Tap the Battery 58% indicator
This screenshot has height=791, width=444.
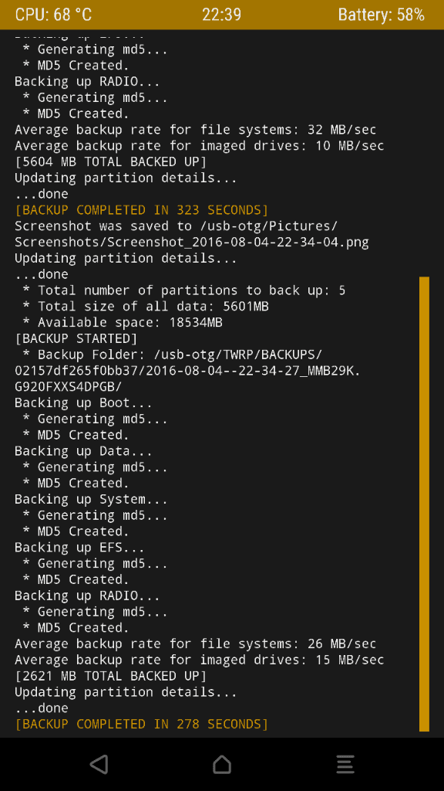click(381, 15)
